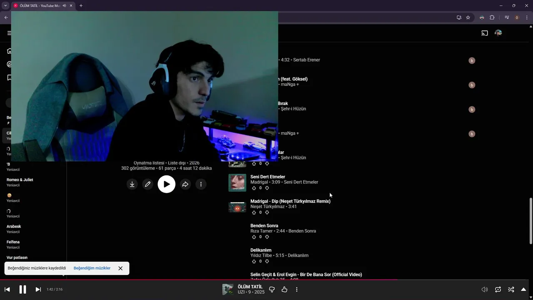The height and width of the screenshot is (300, 533).
Task: Open the Sertab Erener artist link
Action: point(306,60)
